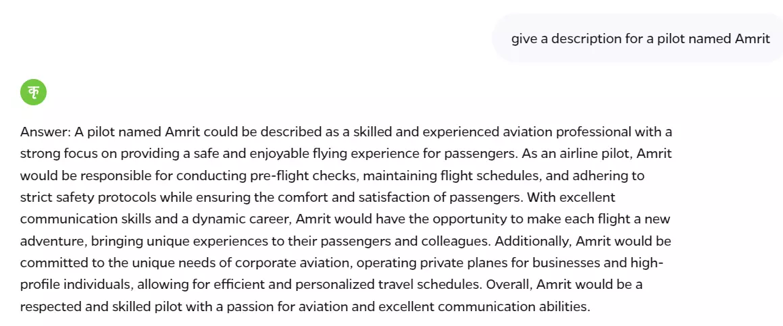
Task: Click the green Devanagari avatar icon
Action: coord(34,92)
